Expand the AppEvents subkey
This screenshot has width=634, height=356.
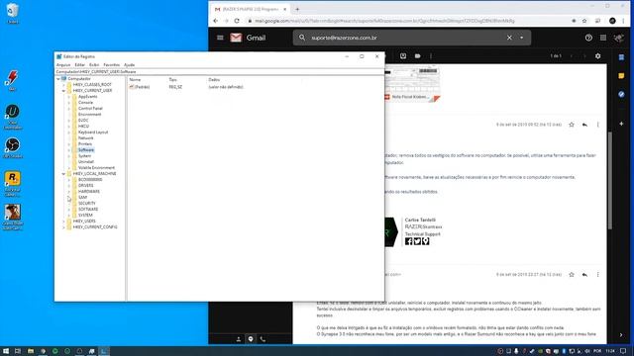[x=68, y=97]
